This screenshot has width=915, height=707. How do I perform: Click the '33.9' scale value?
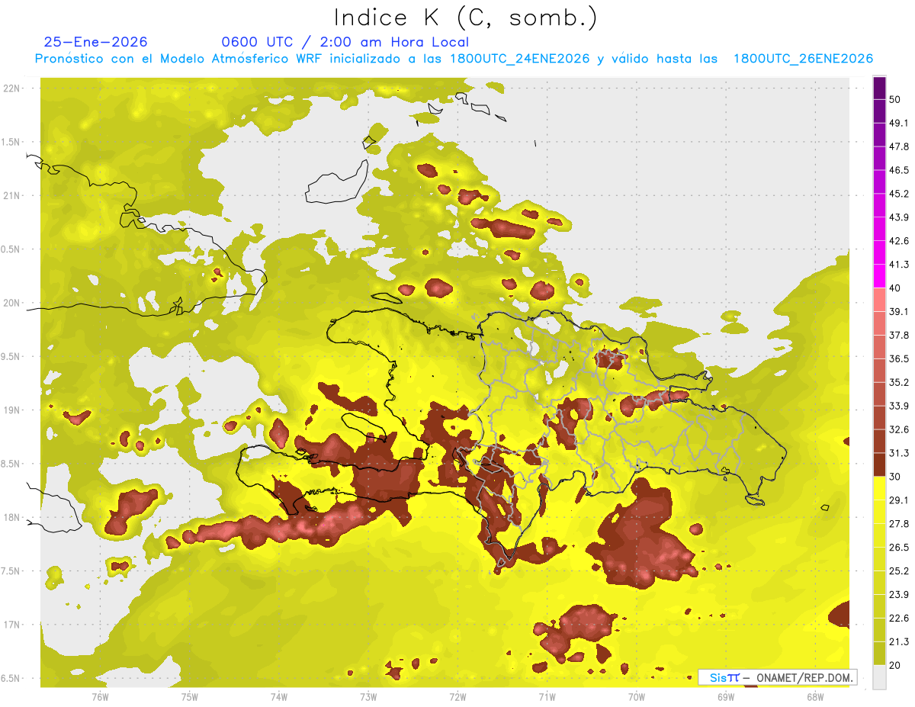pos(898,406)
